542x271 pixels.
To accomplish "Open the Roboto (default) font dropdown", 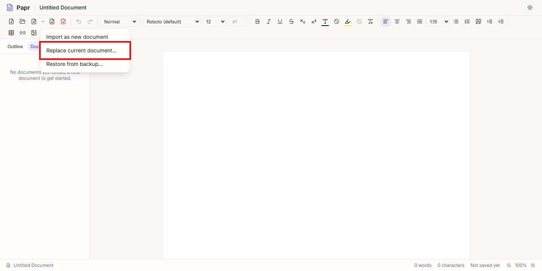I will 172,21.
